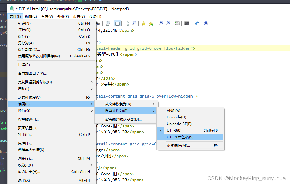This screenshot has height=184, width=290.
Task: Select 保存副本(C)... menu entry
Action: pos(51,50)
